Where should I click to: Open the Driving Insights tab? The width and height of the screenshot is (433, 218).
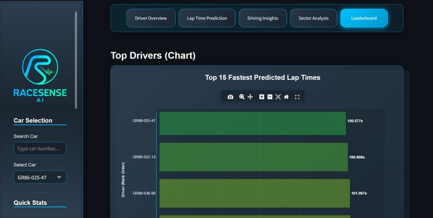tap(263, 18)
